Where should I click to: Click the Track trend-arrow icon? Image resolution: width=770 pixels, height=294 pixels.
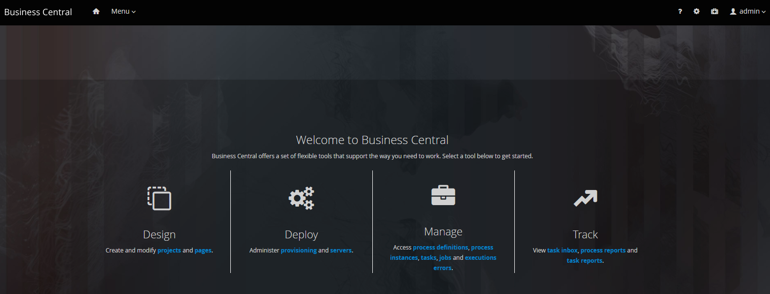click(x=585, y=198)
